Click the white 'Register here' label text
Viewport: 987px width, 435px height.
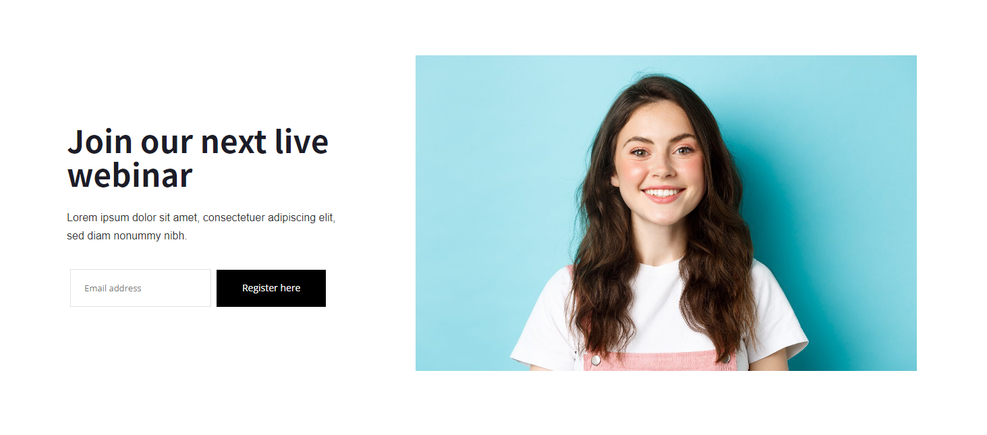(271, 288)
